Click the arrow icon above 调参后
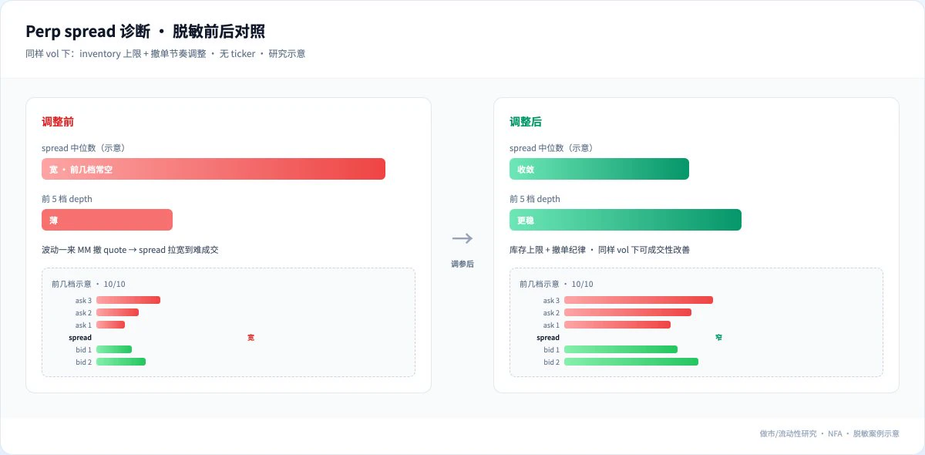Screen dimensions: 925x455 (462, 238)
